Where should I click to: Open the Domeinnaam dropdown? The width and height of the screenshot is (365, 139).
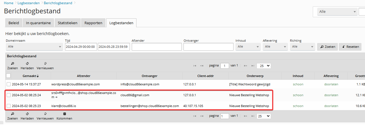(x=34, y=47)
